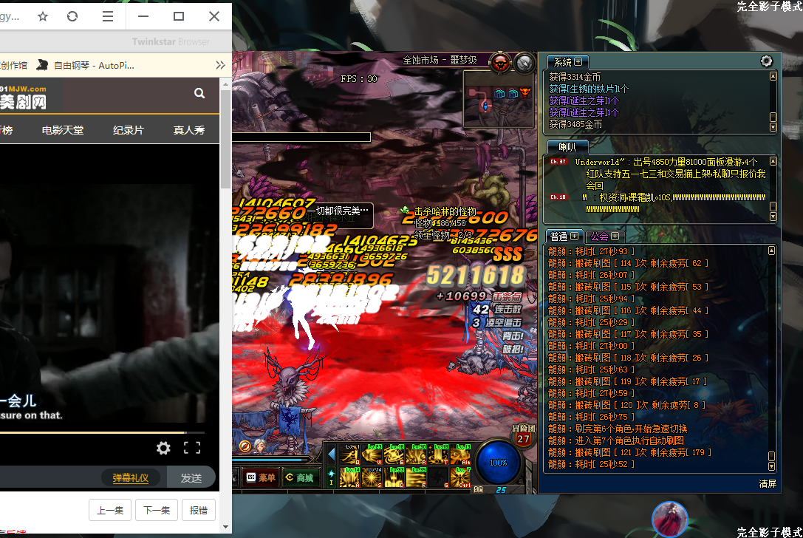
Task: Click 清屏 to clear the chat
Action: pyautogui.click(x=767, y=484)
